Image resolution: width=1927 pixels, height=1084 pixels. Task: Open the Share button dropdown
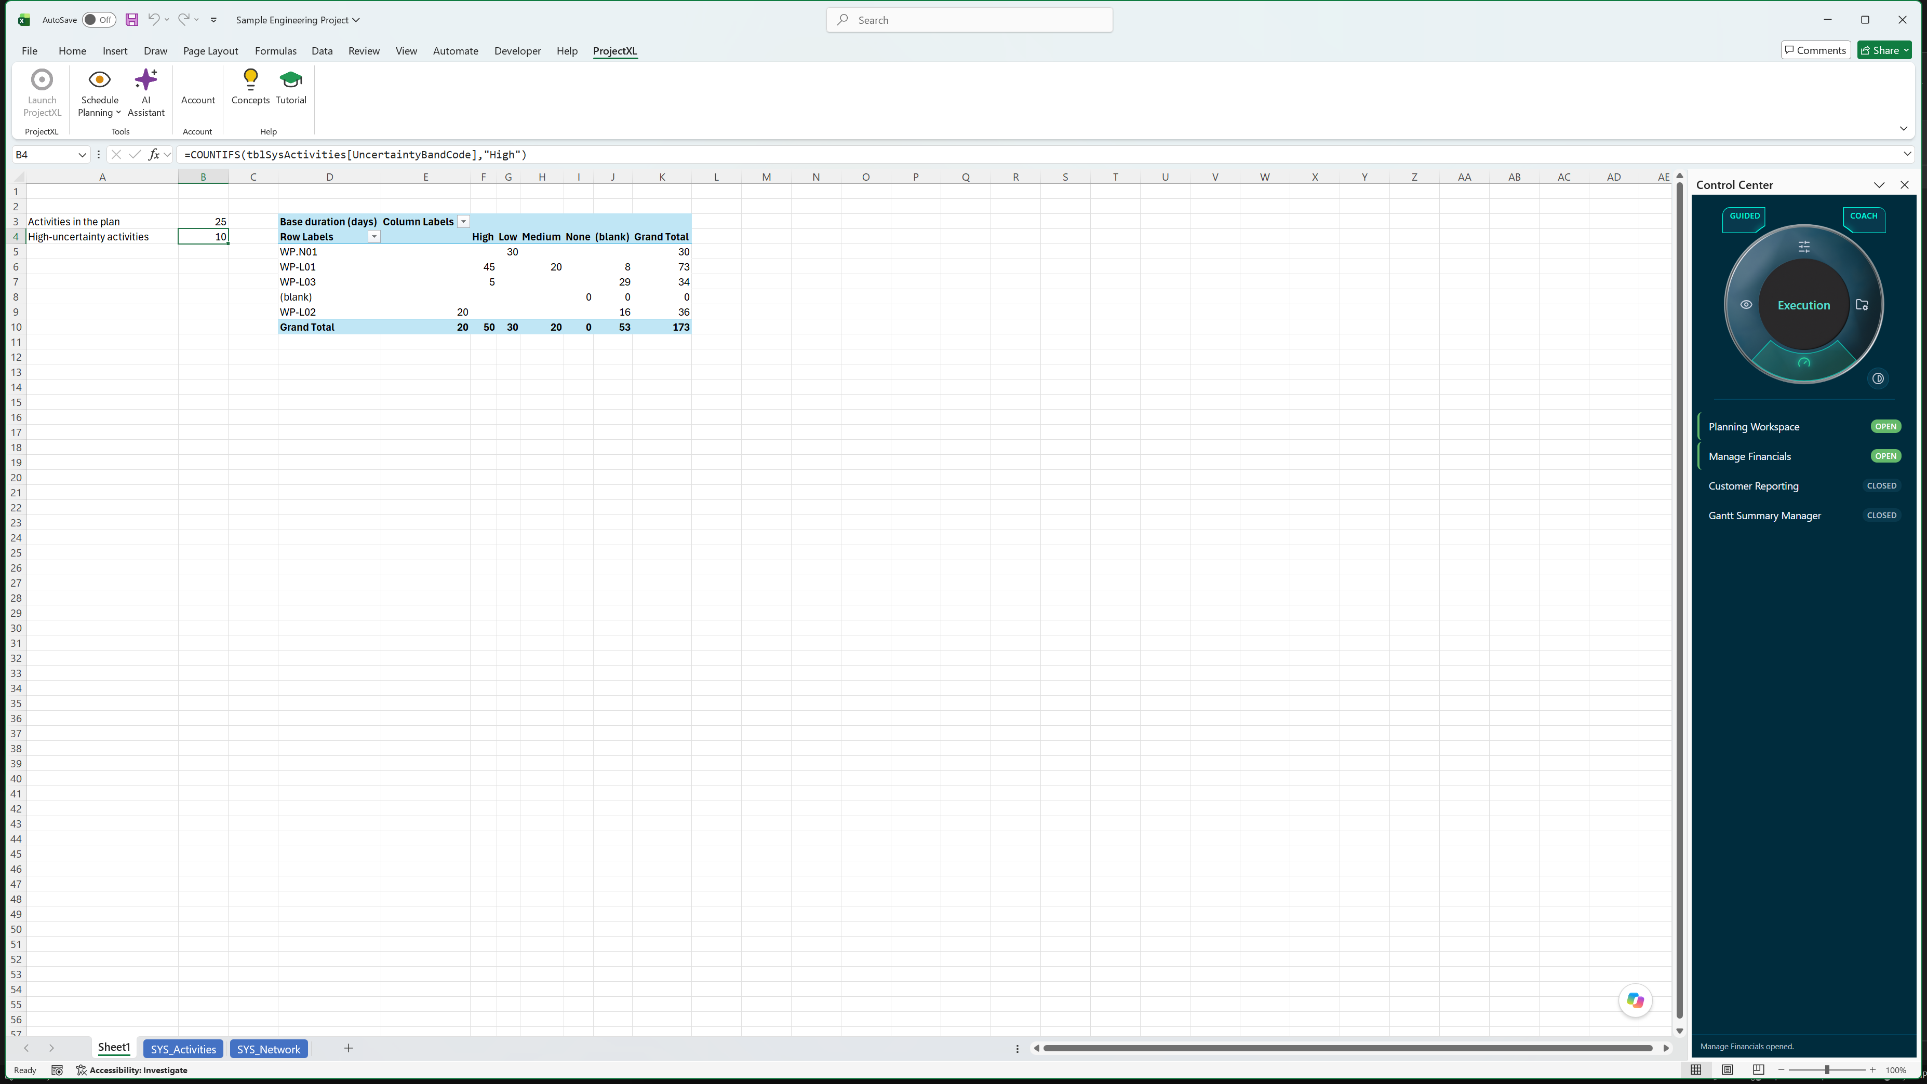(x=1905, y=50)
